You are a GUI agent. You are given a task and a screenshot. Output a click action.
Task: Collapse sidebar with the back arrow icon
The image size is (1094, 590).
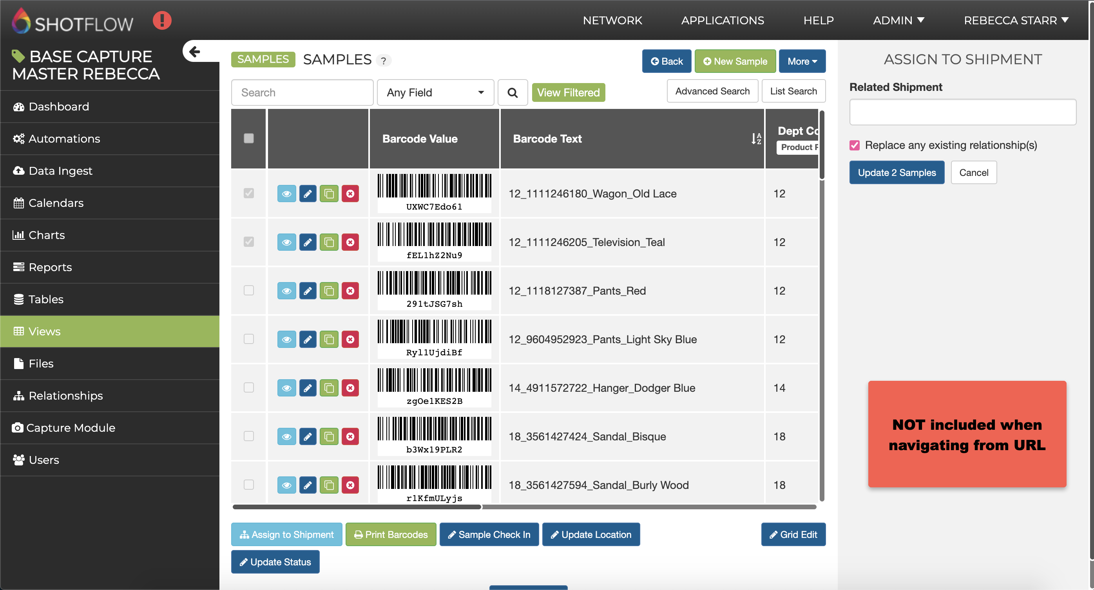click(x=194, y=52)
